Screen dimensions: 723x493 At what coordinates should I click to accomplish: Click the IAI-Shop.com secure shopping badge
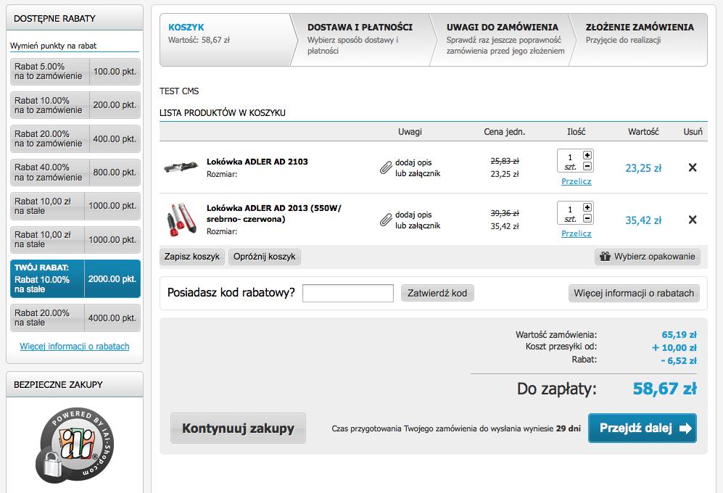coord(75,445)
